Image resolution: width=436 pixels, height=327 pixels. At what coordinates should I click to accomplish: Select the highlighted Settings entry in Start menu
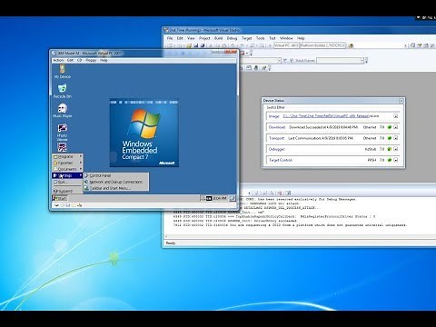pyautogui.click(x=67, y=175)
